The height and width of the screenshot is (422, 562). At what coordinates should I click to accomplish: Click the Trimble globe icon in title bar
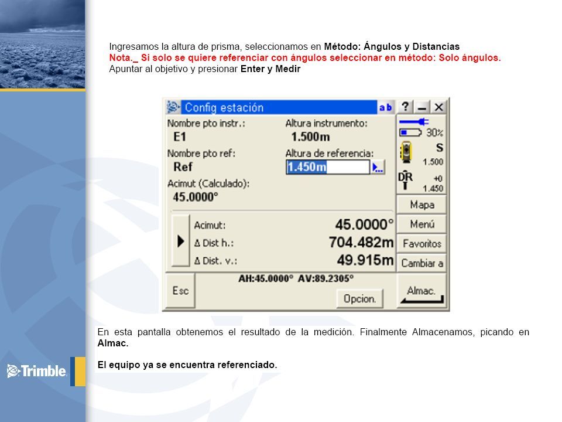coord(173,107)
